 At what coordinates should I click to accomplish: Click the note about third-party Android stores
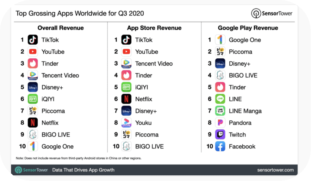coord(78,158)
